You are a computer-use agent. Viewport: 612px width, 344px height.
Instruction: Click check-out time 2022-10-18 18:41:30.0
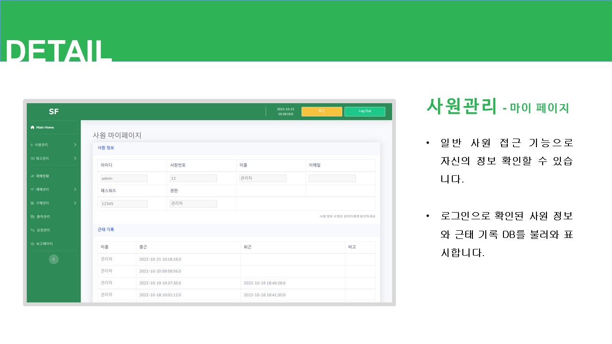click(x=264, y=295)
